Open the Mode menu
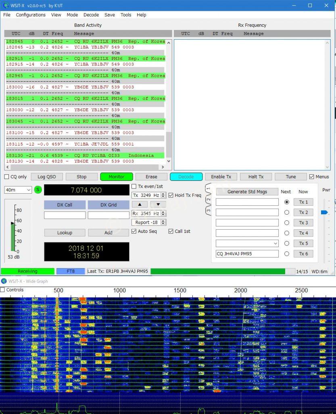 pyautogui.click(x=72, y=15)
